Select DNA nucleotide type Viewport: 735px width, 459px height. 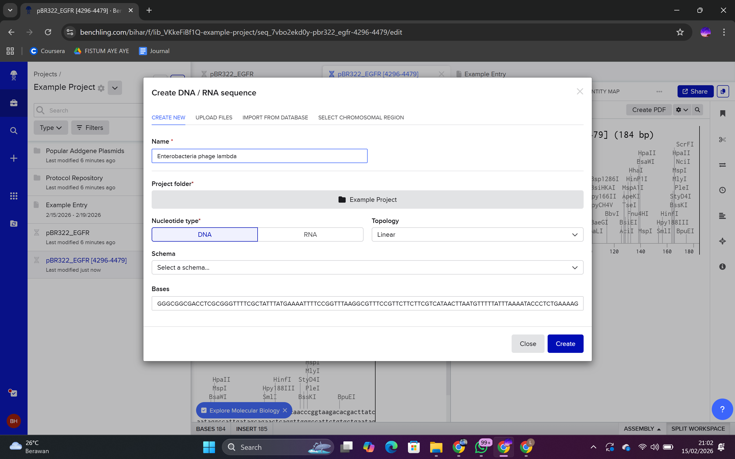204,234
